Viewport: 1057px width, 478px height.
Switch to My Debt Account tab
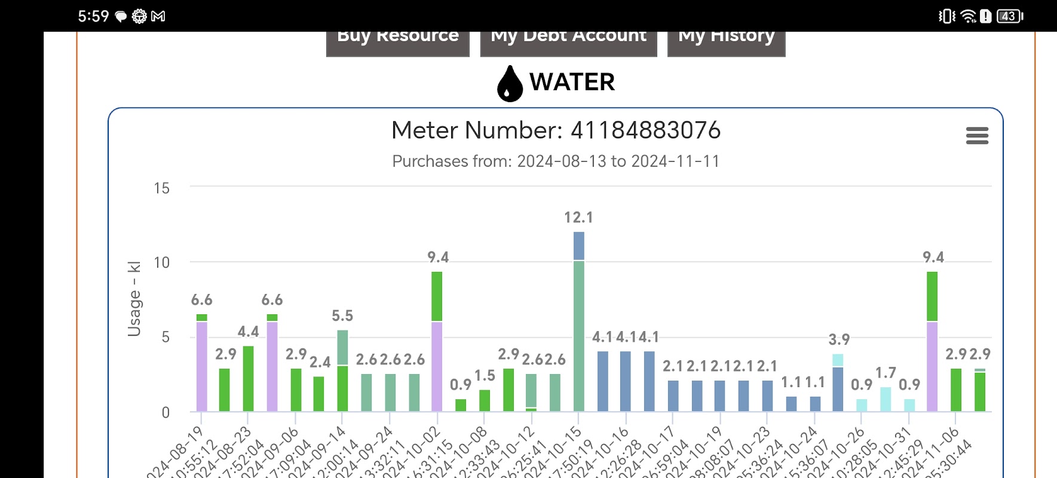568,40
